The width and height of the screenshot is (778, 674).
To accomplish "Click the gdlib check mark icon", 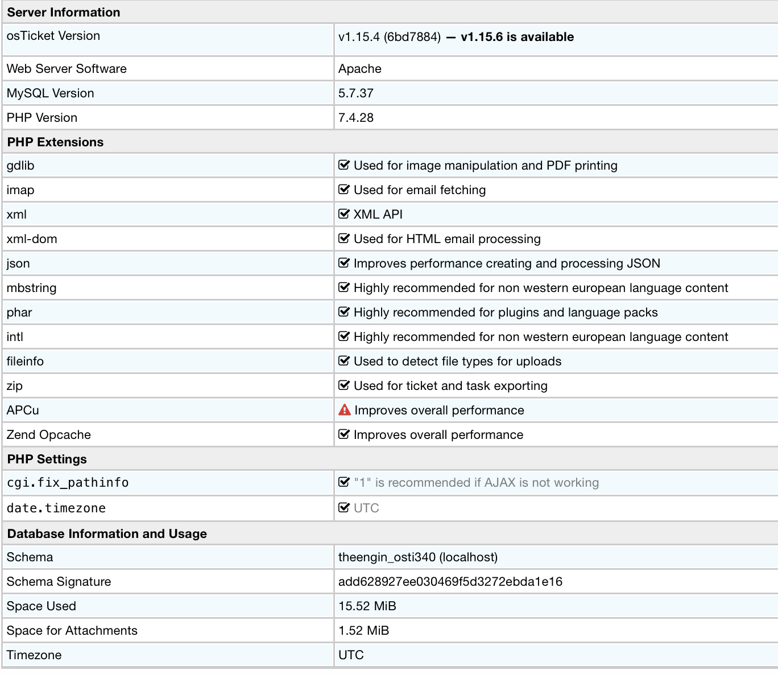I will coord(344,165).
